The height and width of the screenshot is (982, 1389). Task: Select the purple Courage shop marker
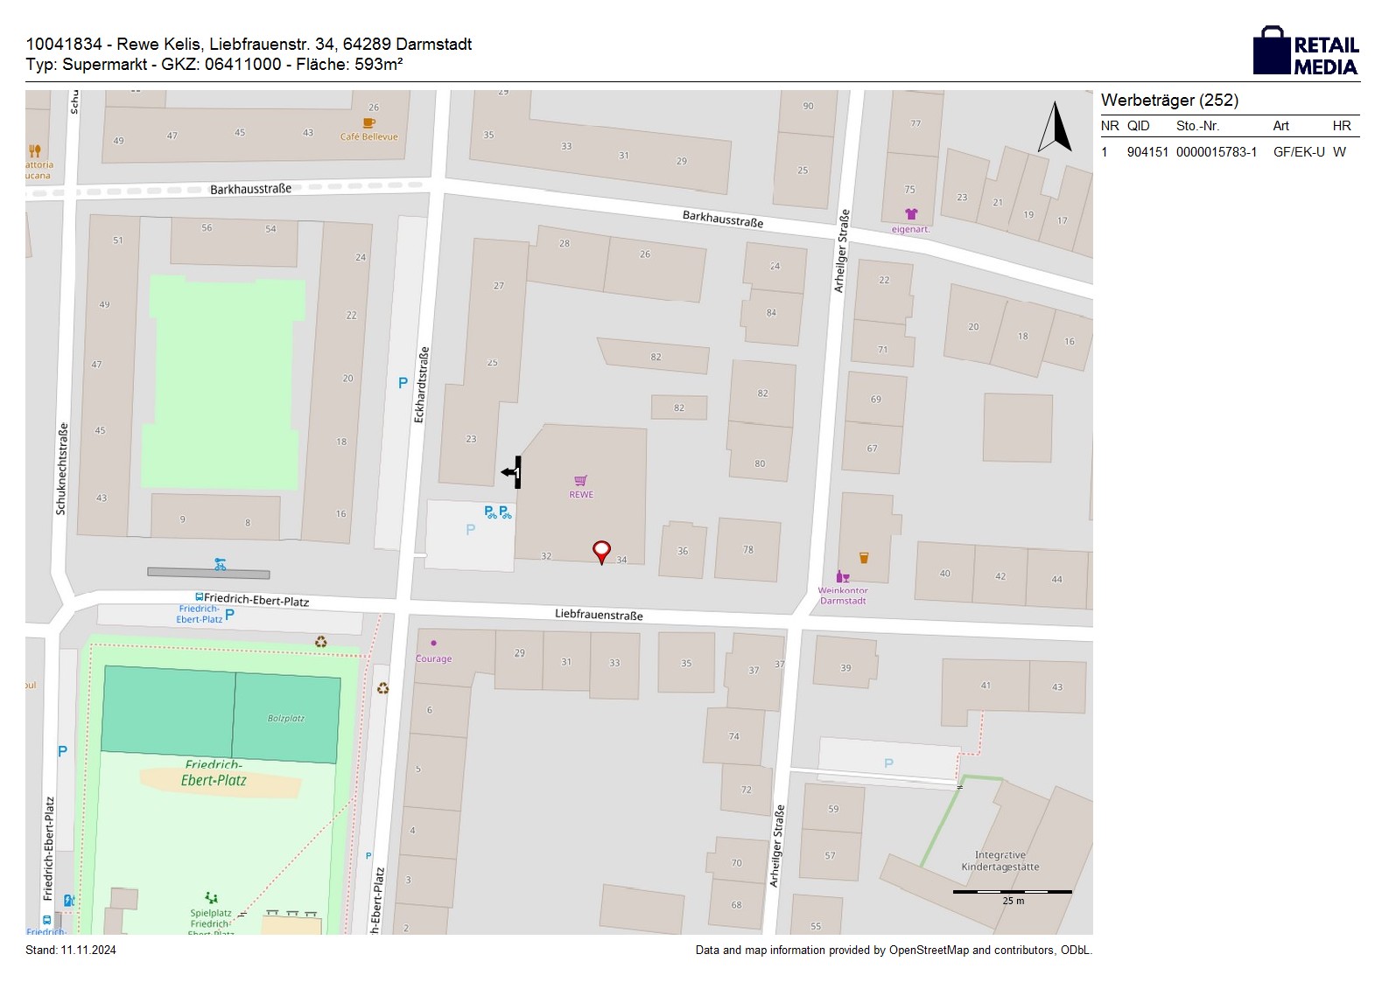pos(433,644)
